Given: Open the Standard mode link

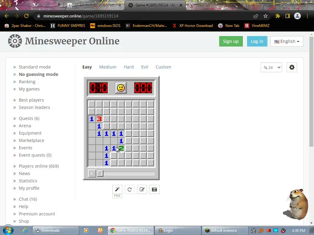Looking at the screenshot, I should pos(35,67).
